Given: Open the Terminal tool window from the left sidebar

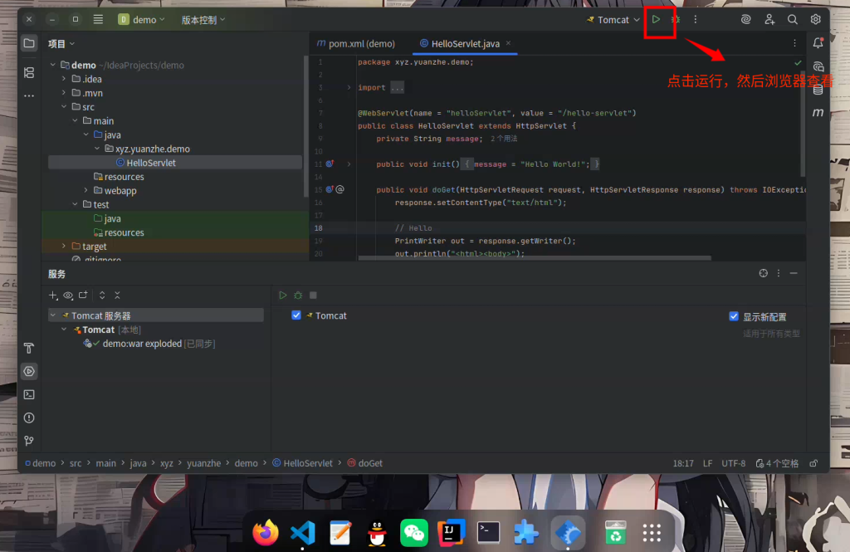Looking at the screenshot, I should 29,394.
